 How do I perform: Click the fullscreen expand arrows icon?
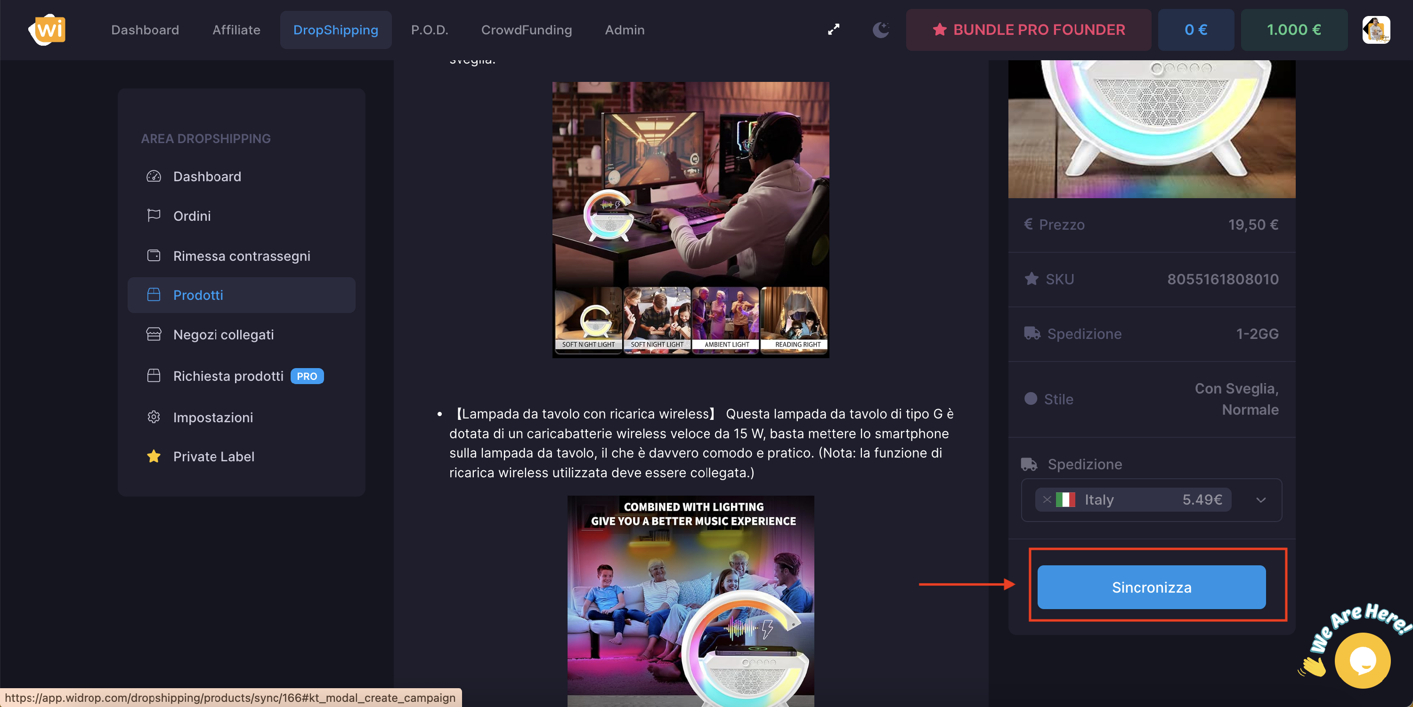(x=833, y=30)
